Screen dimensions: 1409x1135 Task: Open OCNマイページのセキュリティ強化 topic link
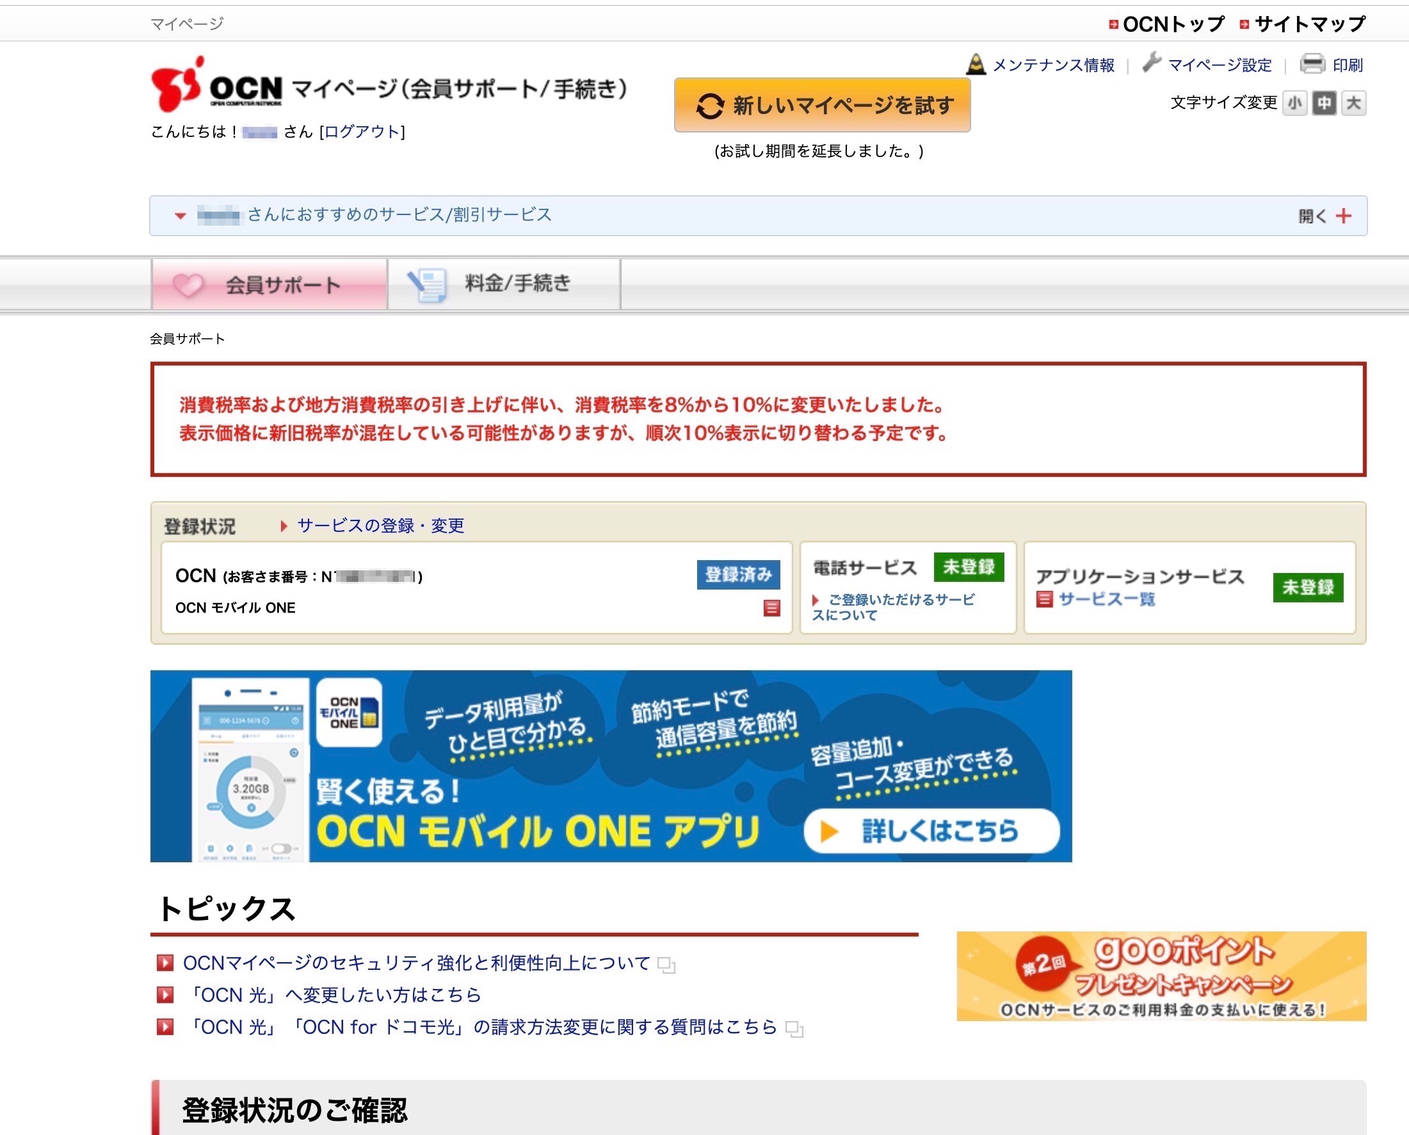(417, 963)
